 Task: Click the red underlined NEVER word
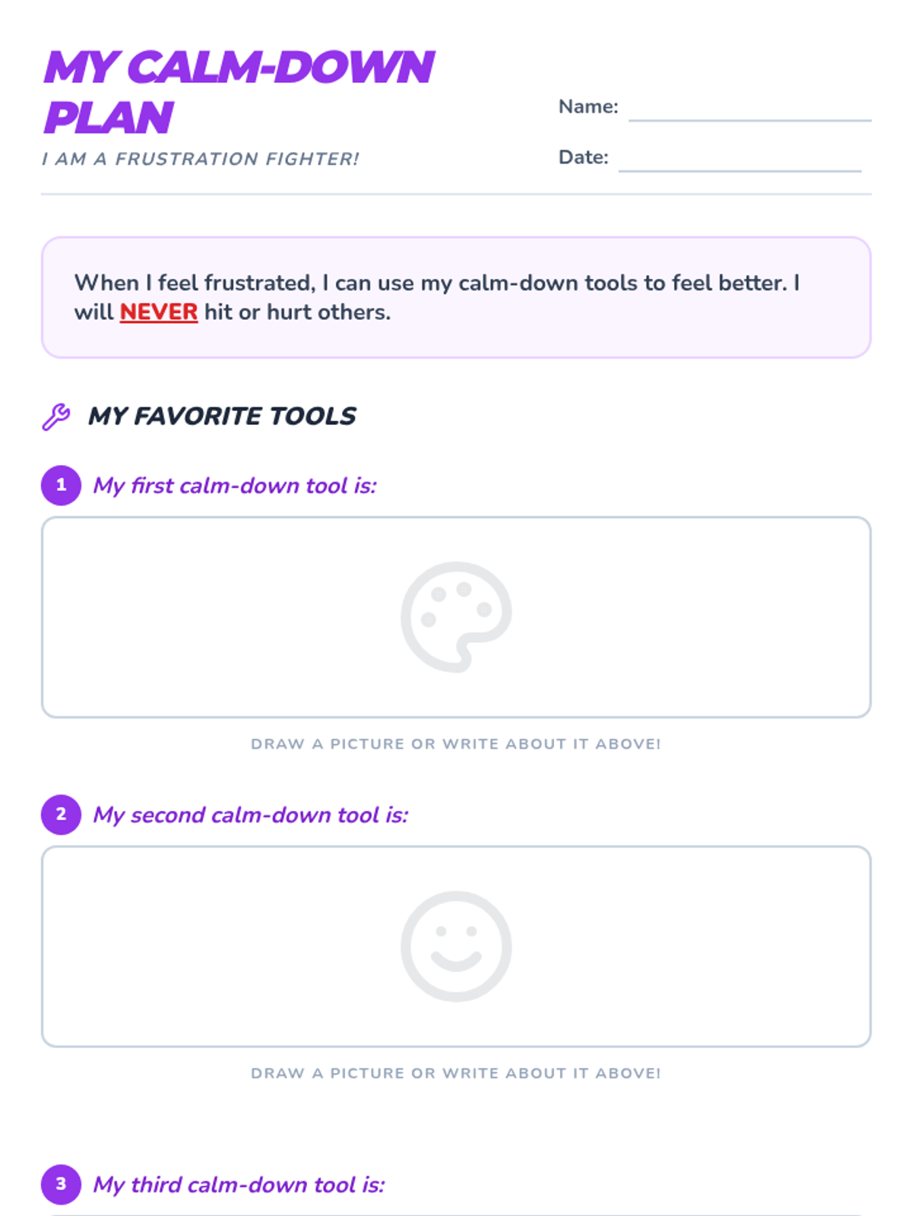pyautogui.click(x=158, y=312)
